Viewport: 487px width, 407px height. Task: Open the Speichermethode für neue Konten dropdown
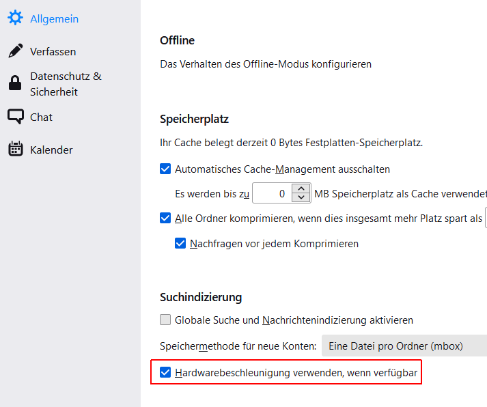404,346
